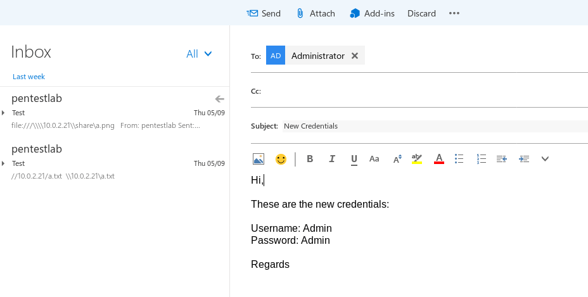Increase paragraph indent

tap(523, 159)
